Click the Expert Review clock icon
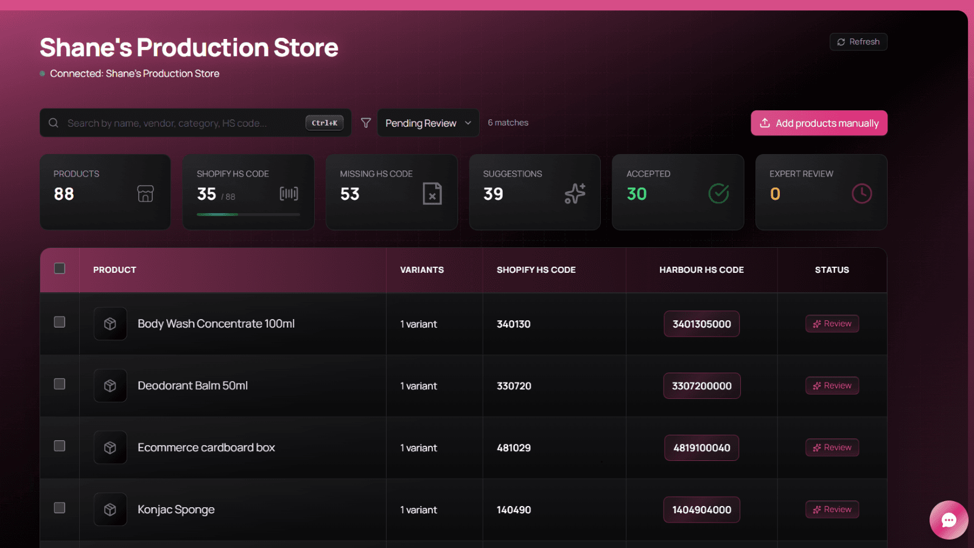 pos(862,194)
